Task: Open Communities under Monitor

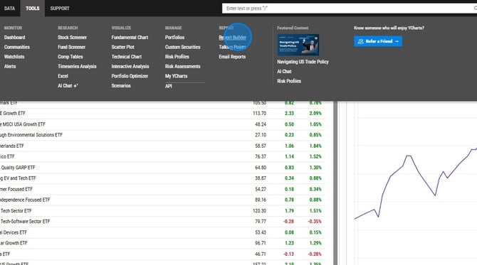Action: (17, 47)
